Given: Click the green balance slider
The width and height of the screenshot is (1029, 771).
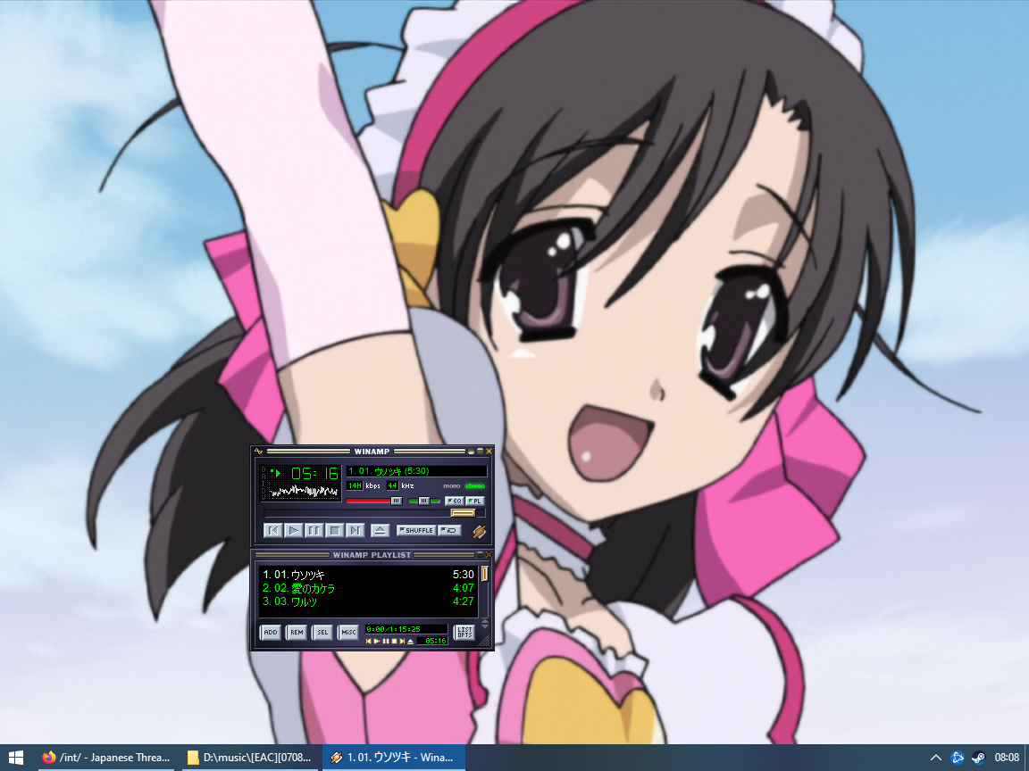Looking at the screenshot, I should pyautogui.click(x=424, y=501).
